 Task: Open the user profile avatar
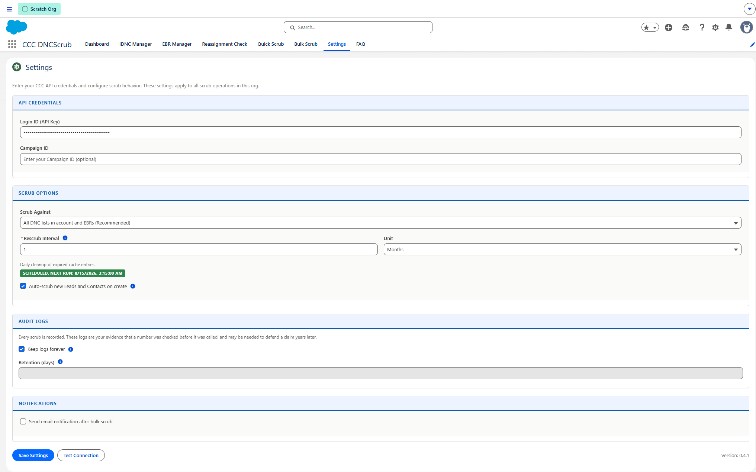(746, 27)
